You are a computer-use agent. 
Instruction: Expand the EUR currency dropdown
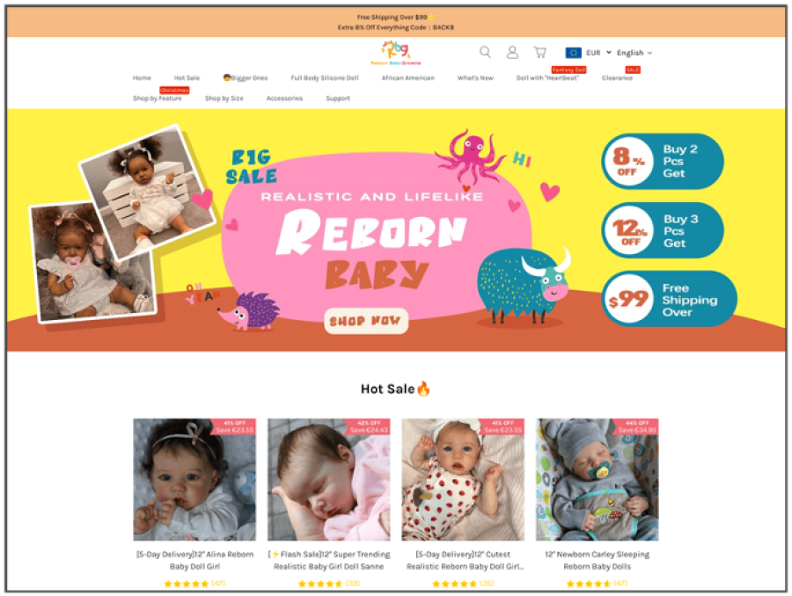[598, 53]
